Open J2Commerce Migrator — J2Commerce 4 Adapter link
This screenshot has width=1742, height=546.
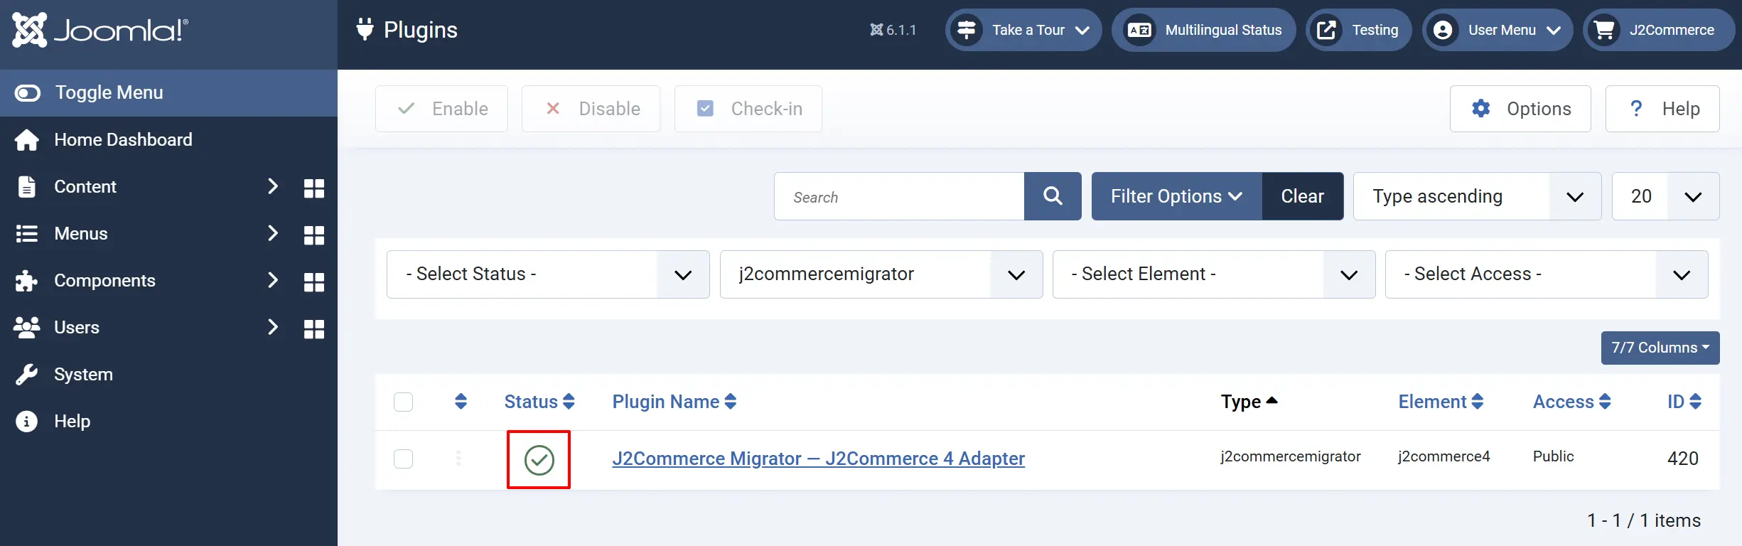[x=818, y=459]
